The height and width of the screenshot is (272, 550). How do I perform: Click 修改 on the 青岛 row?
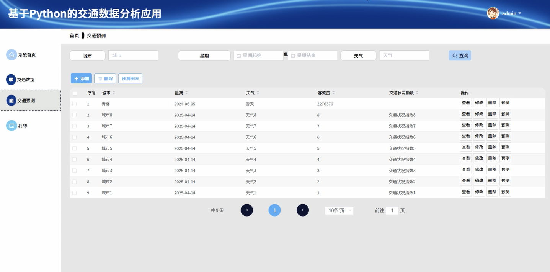(x=479, y=103)
